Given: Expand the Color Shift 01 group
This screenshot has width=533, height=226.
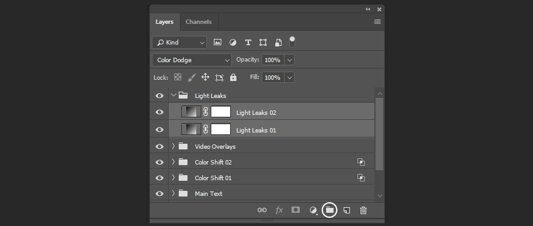Looking at the screenshot, I should coord(173,177).
